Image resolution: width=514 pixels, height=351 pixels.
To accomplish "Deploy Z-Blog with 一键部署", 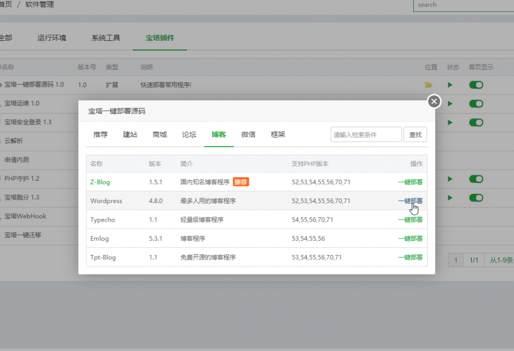I will pos(411,182).
